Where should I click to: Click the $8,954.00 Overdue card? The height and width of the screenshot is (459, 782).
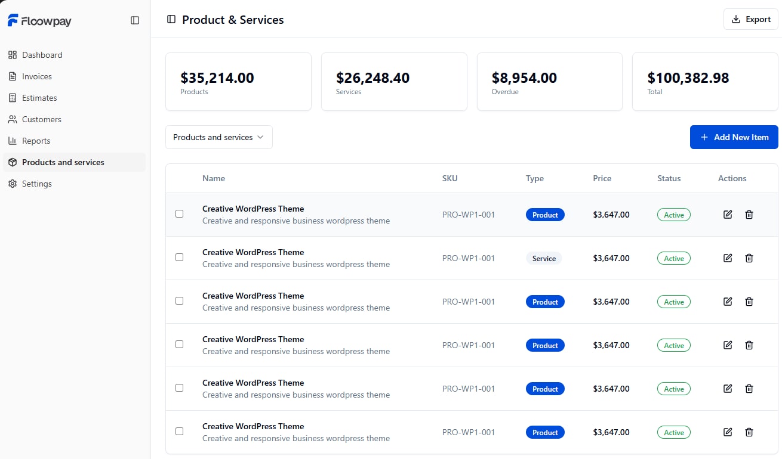click(x=550, y=82)
